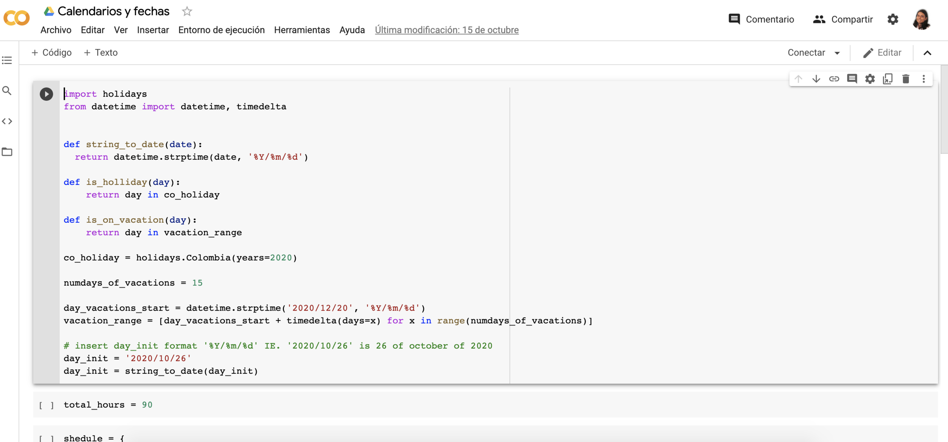Screen dimensions: 948x442
Task: Delete the cell with trash icon
Action: [906, 79]
